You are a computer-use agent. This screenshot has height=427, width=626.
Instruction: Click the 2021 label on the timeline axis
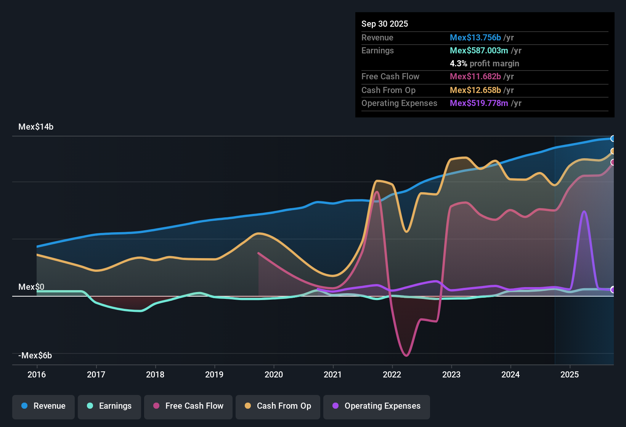333,374
